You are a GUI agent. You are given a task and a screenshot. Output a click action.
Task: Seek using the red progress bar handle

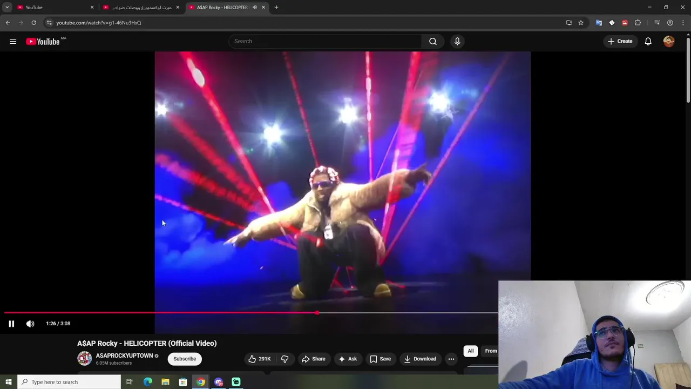coord(317,313)
